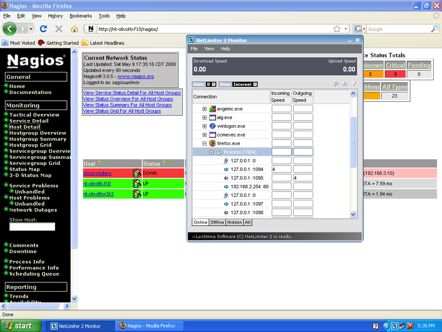Open the search engine selector dropdown
The image size is (442, 332).
[x=360, y=29]
